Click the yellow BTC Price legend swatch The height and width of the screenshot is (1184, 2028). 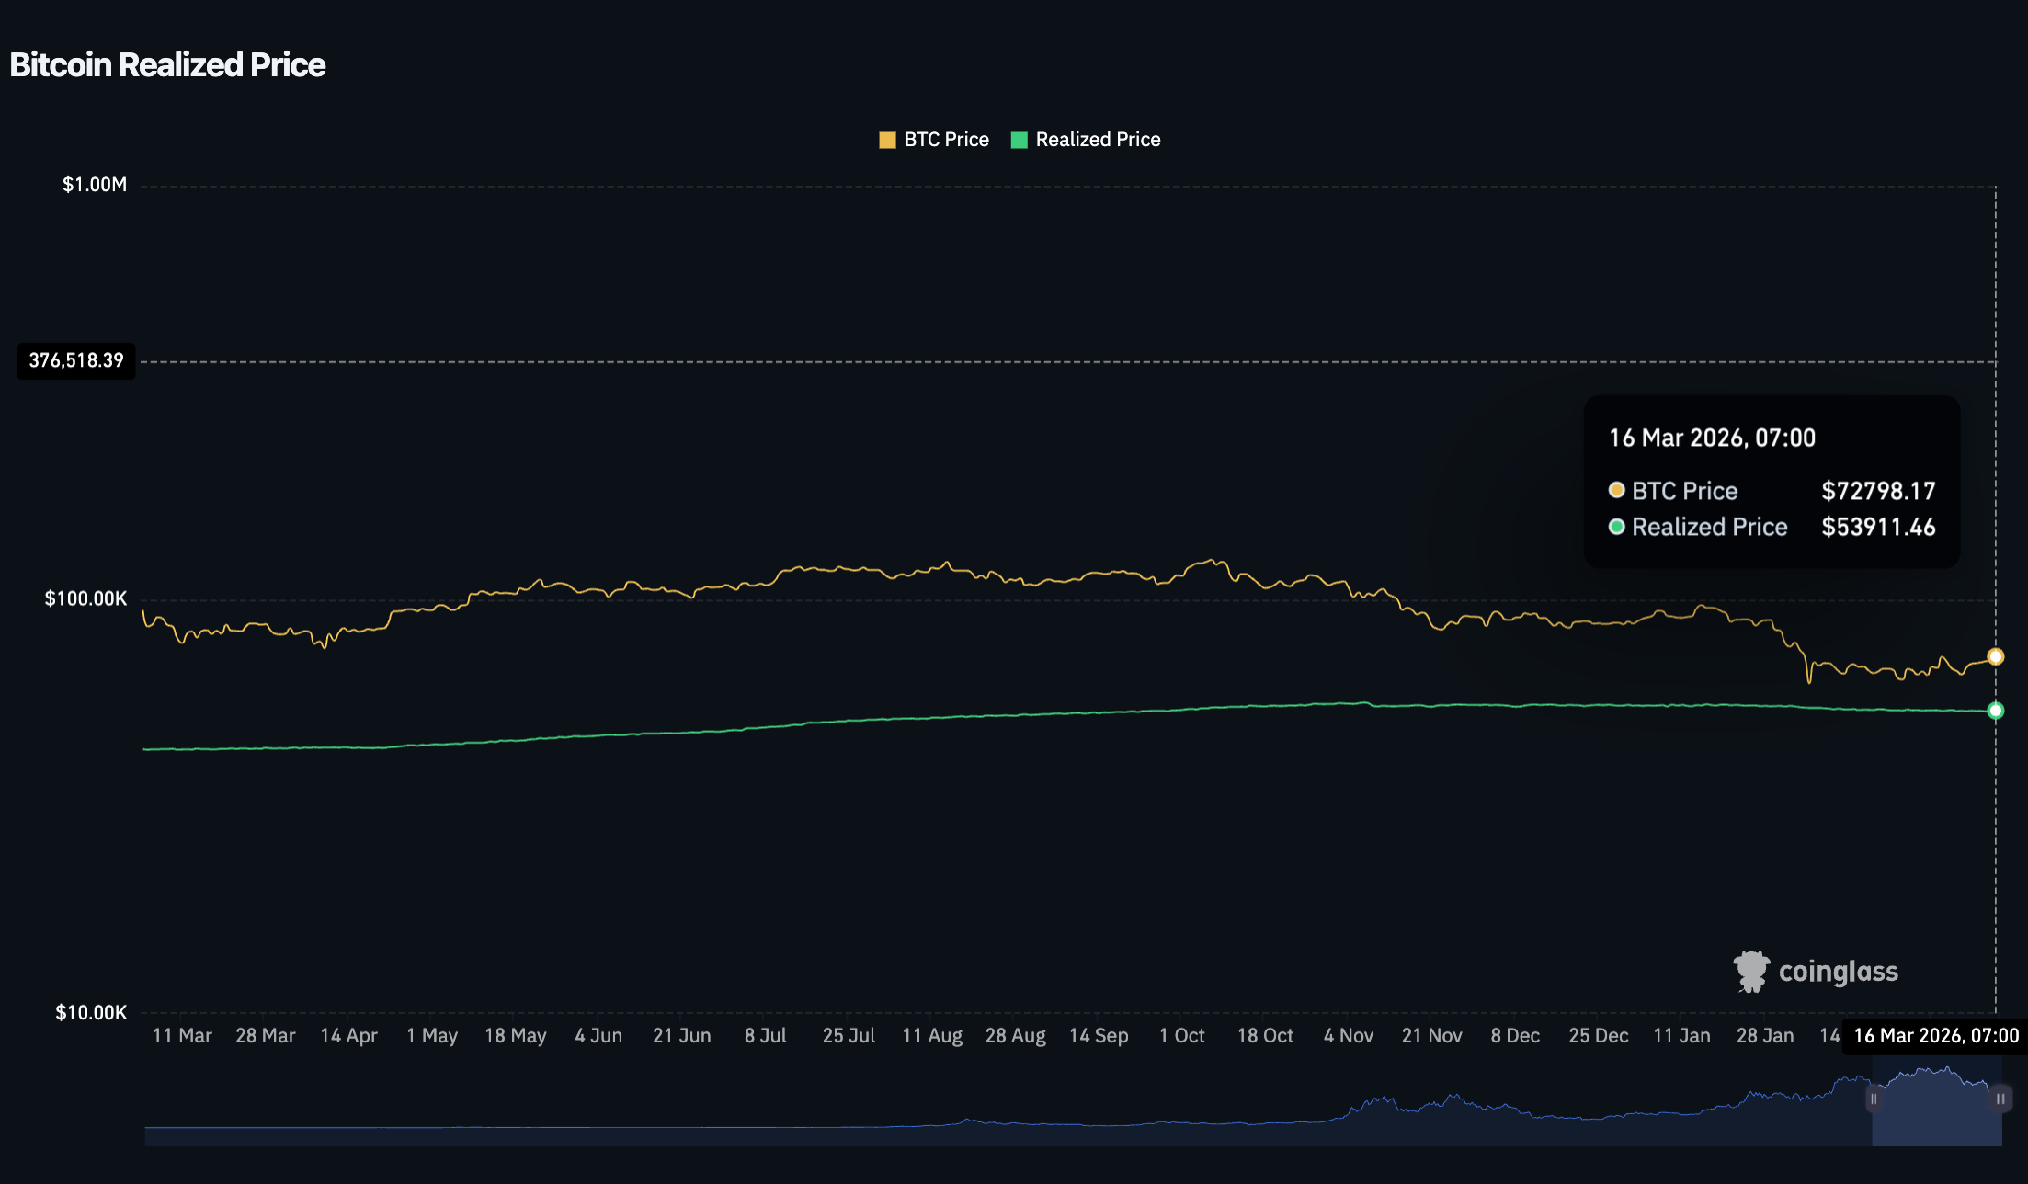click(887, 140)
